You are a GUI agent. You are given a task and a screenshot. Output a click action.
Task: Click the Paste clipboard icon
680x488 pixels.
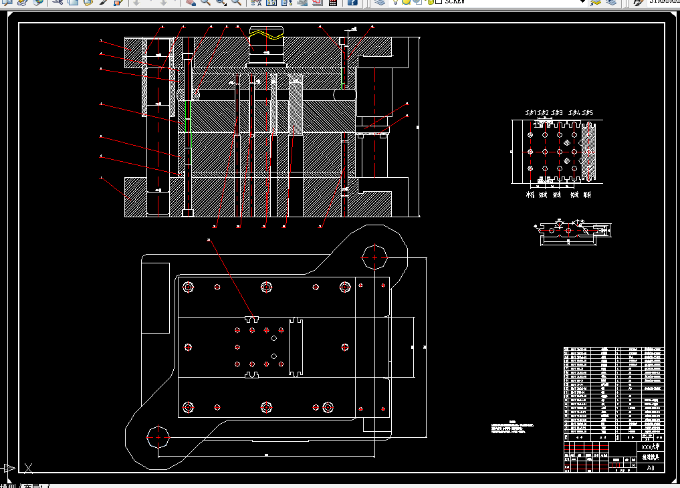click(x=88, y=2)
